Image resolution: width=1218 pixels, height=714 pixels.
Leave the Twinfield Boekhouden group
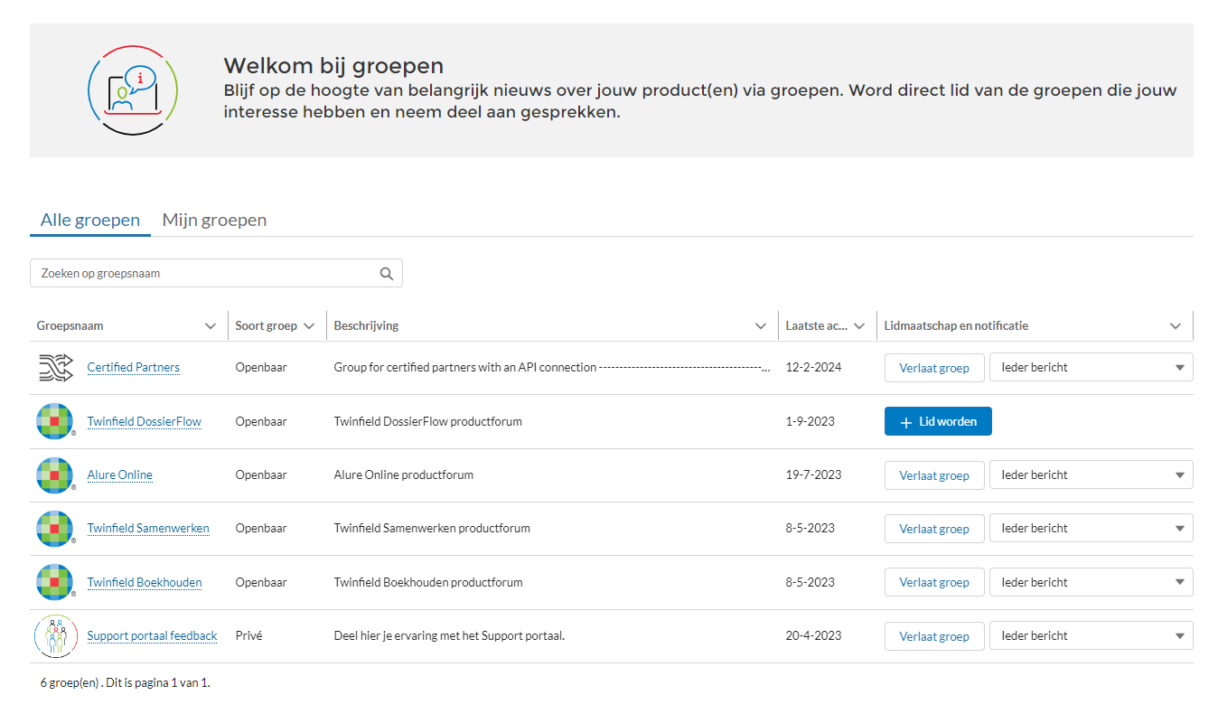(933, 583)
